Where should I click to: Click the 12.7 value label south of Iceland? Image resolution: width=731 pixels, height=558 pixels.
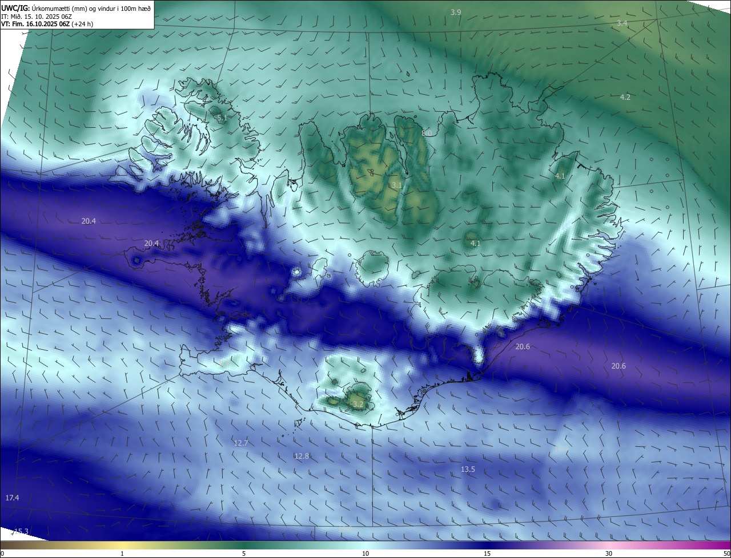click(241, 443)
